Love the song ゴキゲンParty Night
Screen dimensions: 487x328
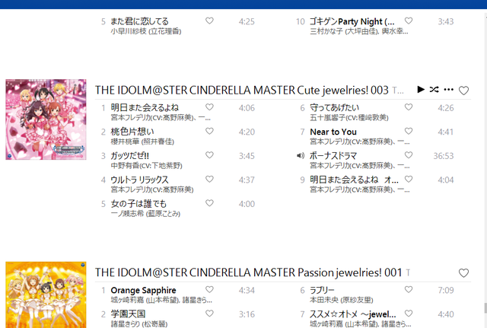[x=409, y=21]
